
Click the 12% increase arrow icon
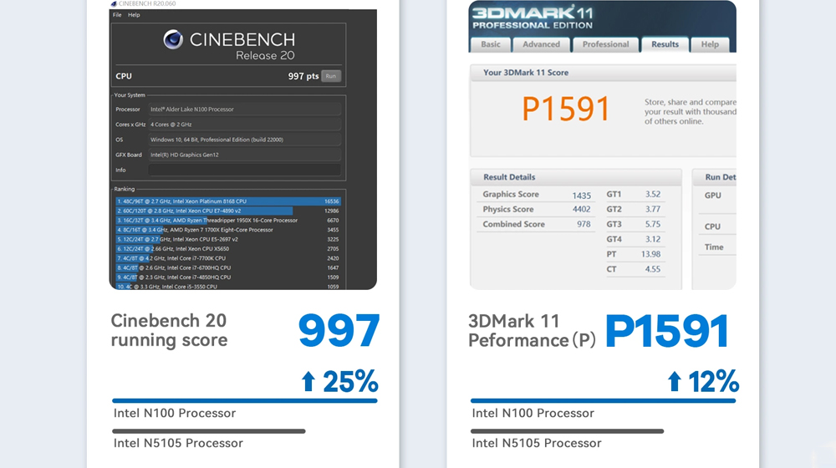tap(675, 382)
